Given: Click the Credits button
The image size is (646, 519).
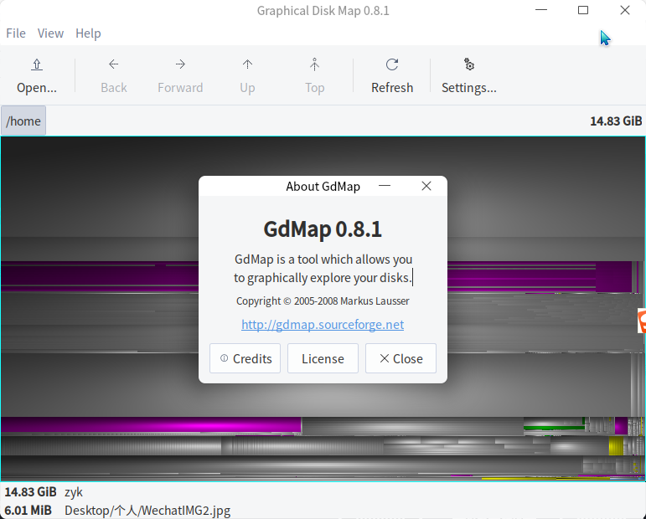Looking at the screenshot, I should point(245,358).
